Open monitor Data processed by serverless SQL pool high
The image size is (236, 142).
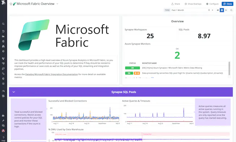(182, 73)
